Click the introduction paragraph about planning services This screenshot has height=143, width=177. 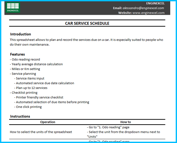(86, 42)
